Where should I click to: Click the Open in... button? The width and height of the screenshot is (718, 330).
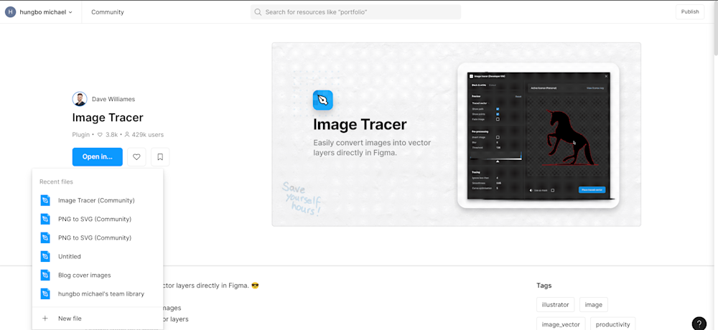tap(98, 156)
